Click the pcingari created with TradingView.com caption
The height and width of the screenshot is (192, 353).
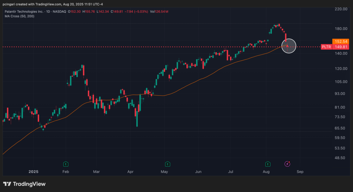point(53,4)
